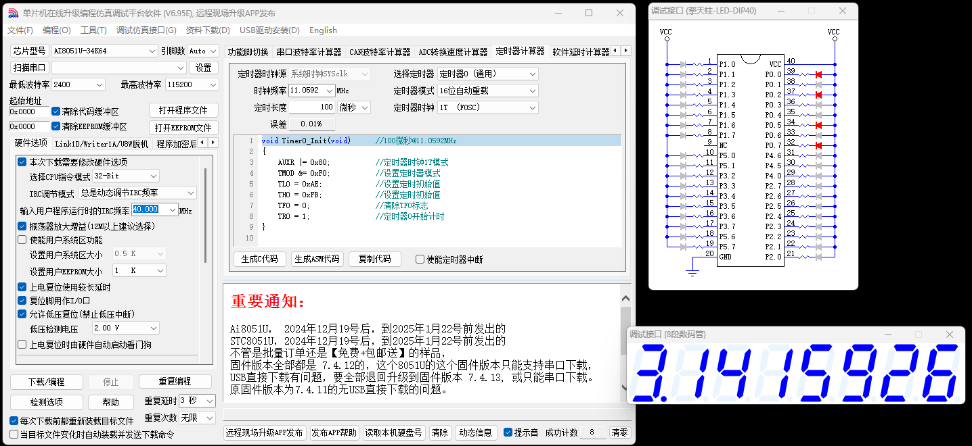Toggle 复位脚用作I/O口 checkbox
Screen dimensions: 972x446
22,301
